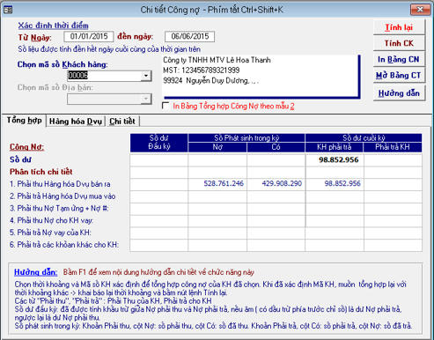This screenshot has height=340, width=434.
Task: Click the bold value 98.852.956 in Số dư row
Action: tap(339, 160)
